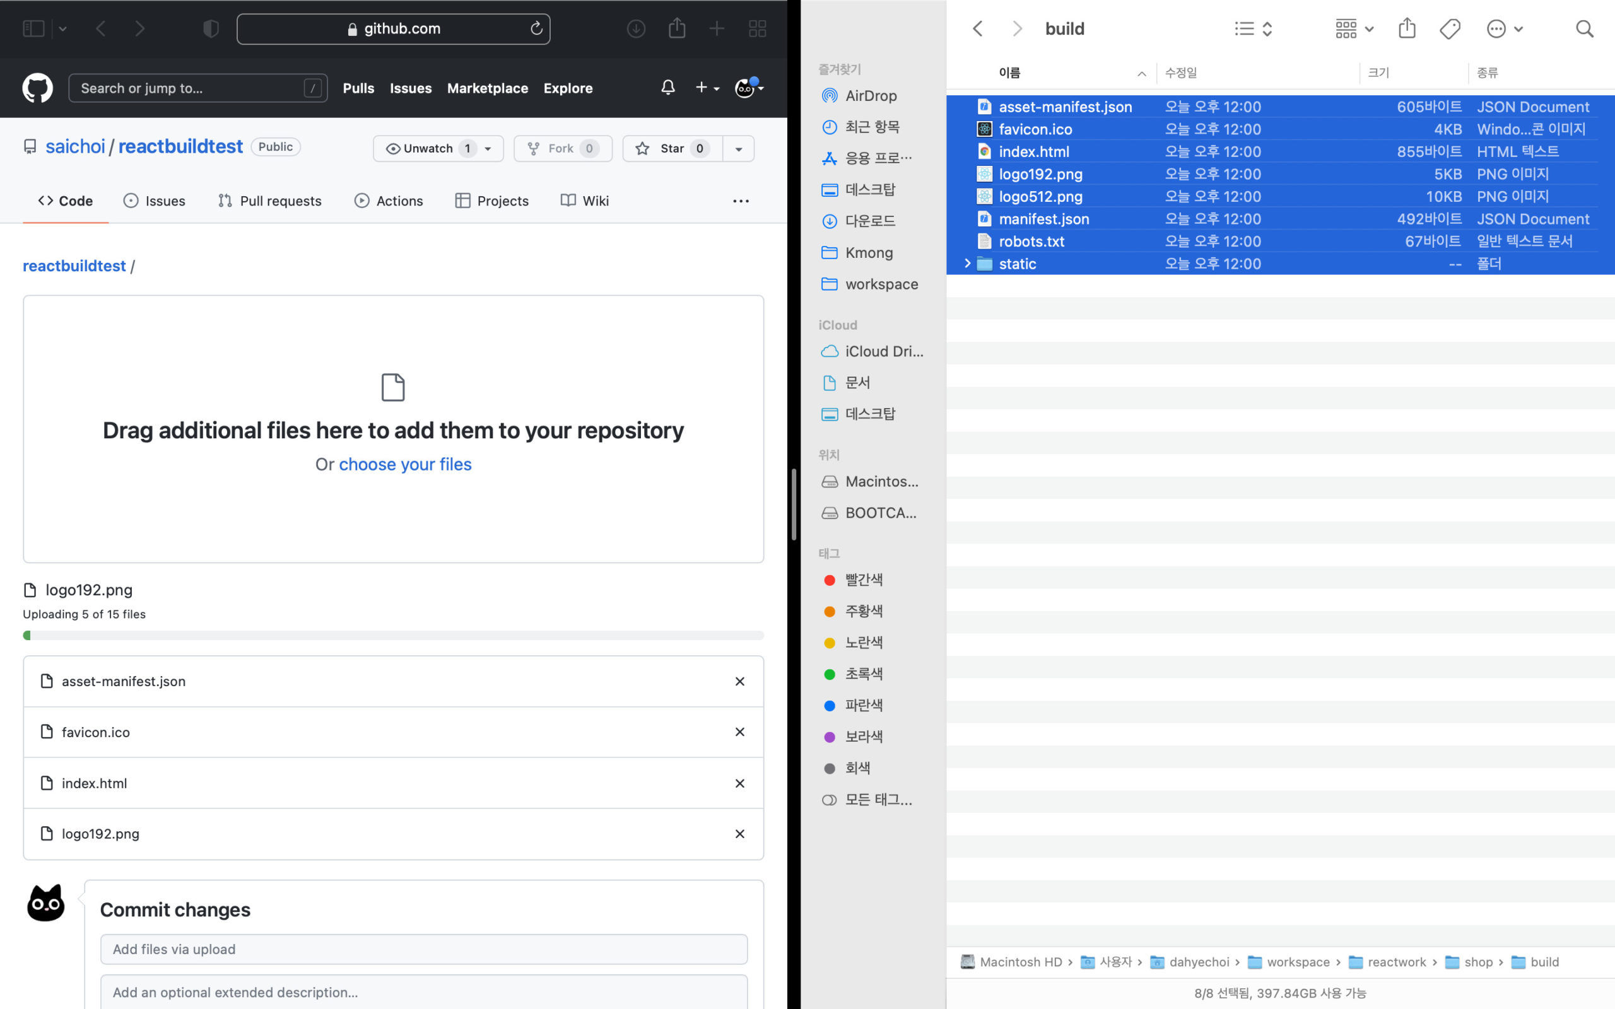Click Finder share icon
Image resolution: width=1615 pixels, height=1009 pixels.
[1407, 28]
